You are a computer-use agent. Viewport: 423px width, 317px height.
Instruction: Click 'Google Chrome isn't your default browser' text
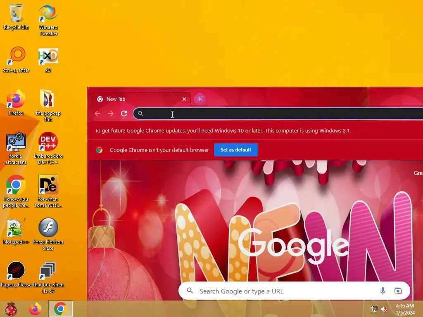pyautogui.click(x=159, y=150)
